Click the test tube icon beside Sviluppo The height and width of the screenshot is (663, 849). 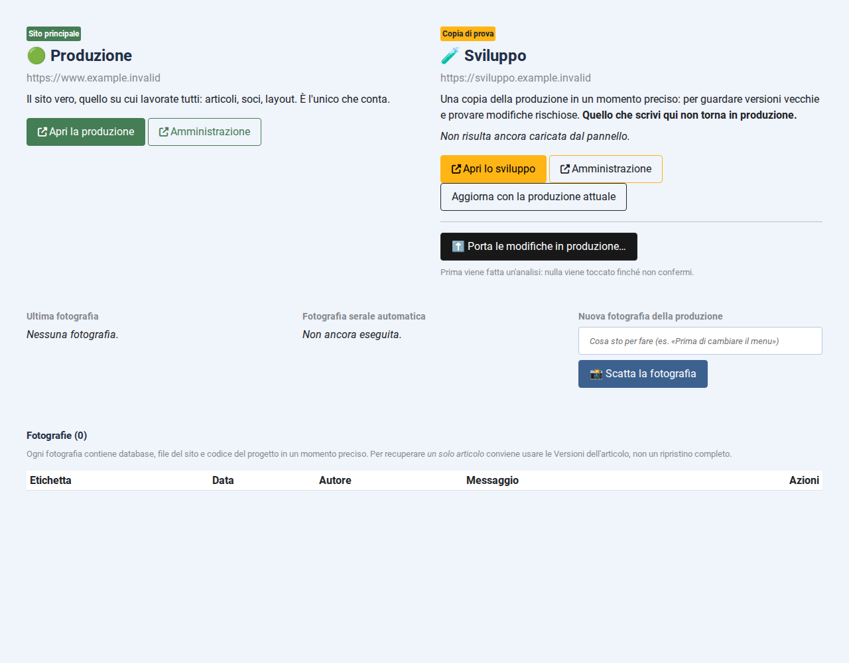[450, 56]
